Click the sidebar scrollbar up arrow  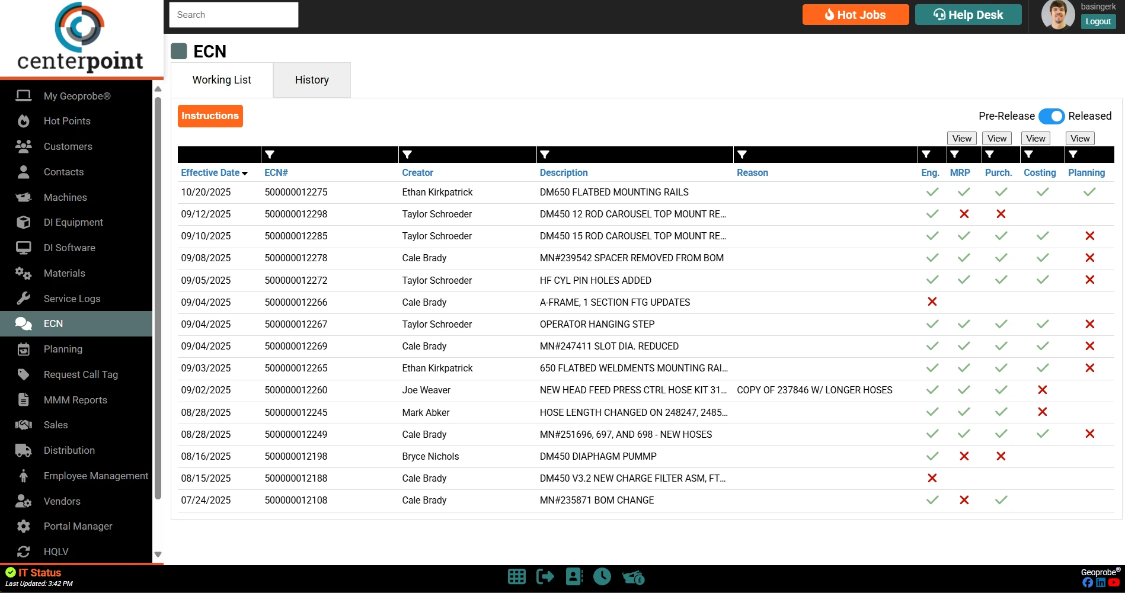pos(158,89)
